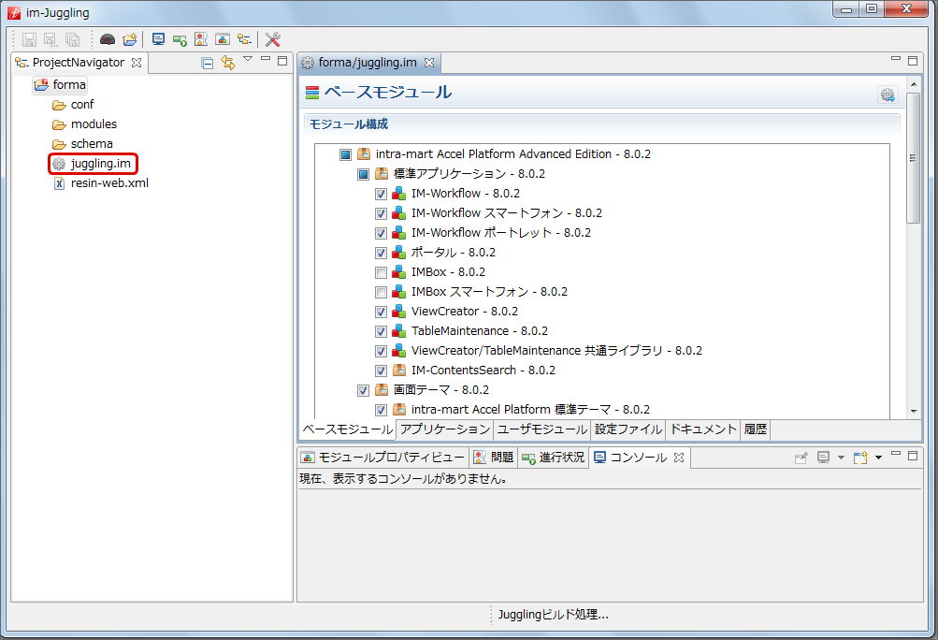Select juggling.im in the project tree
Screen dimensions: 938x640
[100, 164]
